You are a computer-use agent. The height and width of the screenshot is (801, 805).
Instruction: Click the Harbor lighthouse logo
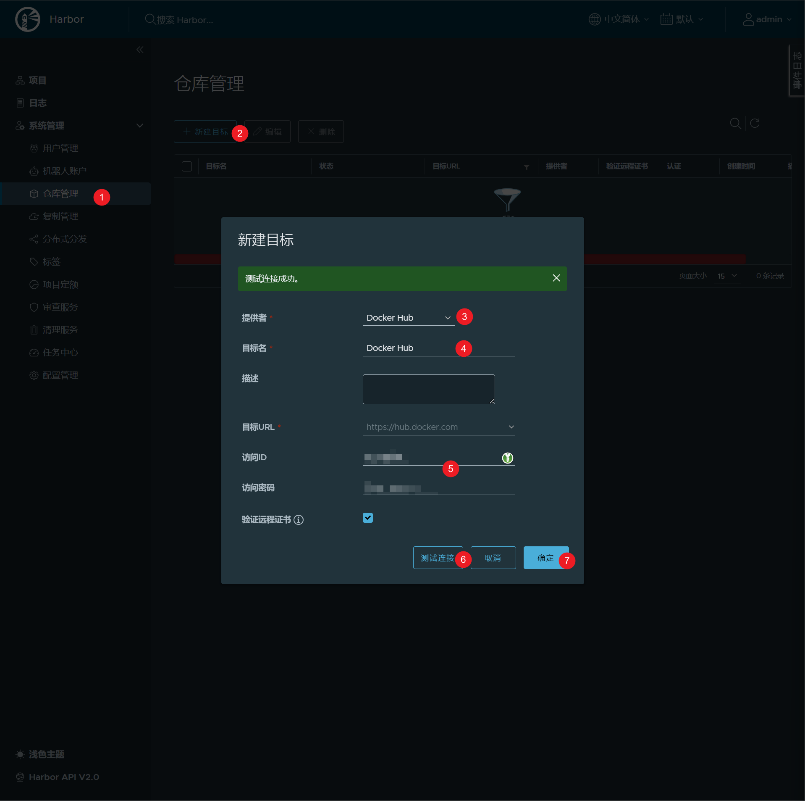coord(28,19)
